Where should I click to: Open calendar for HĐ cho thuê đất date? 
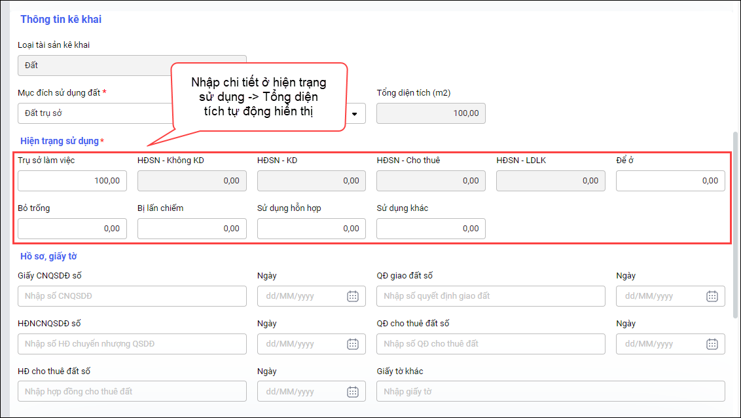pos(352,392)
